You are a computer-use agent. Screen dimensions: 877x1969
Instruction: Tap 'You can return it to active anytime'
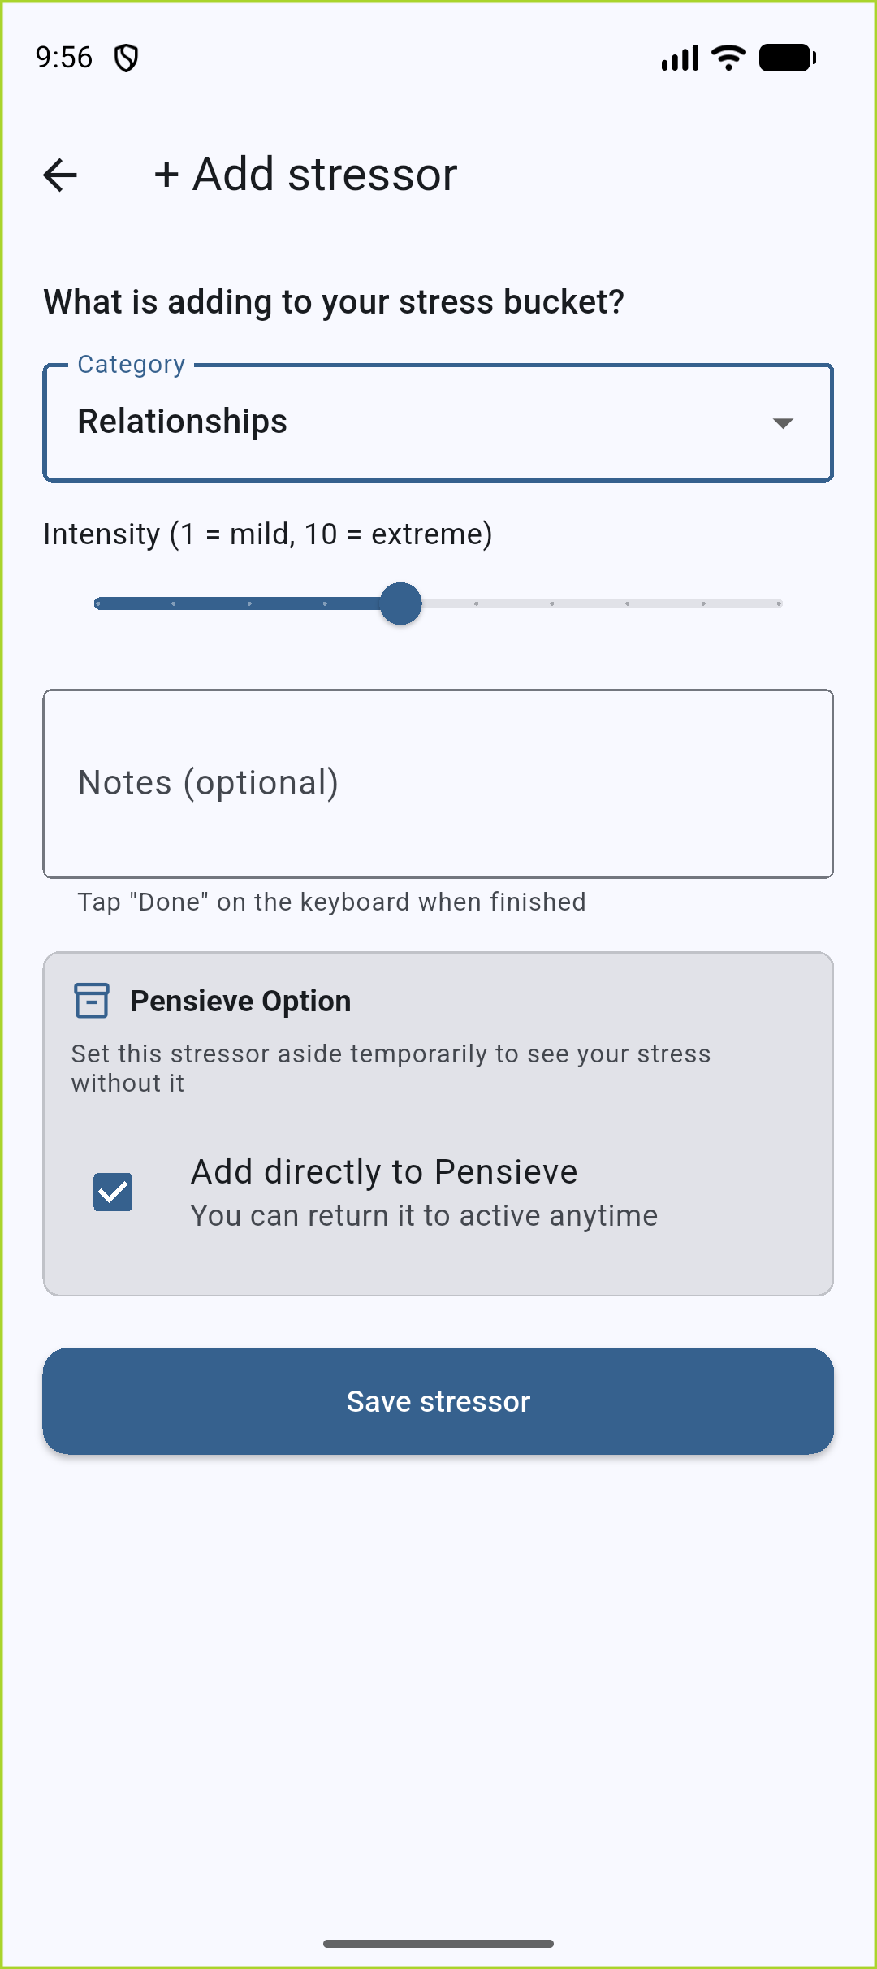(424, 1216)
